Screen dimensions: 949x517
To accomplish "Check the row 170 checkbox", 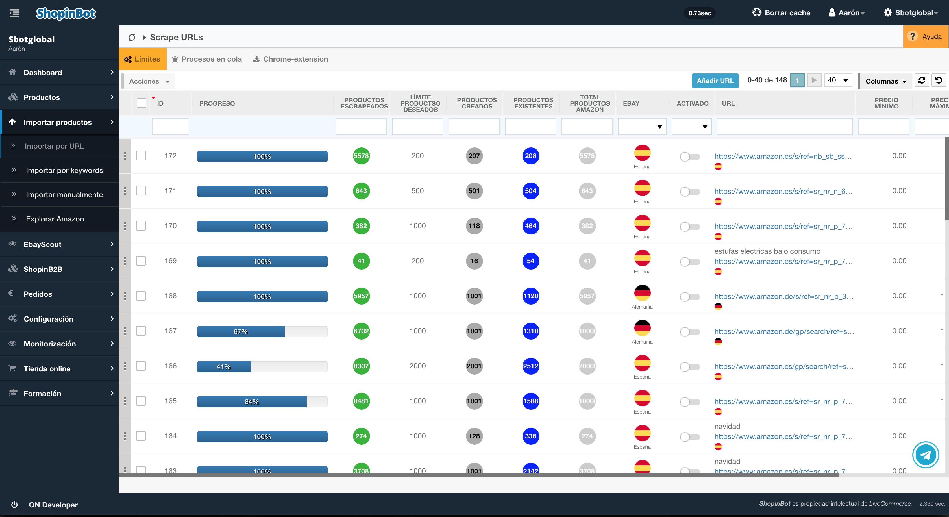I will click(141, 225).
